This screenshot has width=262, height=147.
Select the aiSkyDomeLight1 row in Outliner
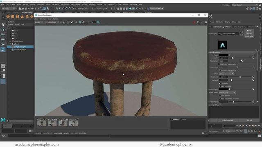(20, 47)
